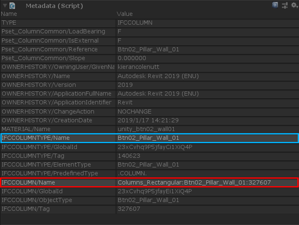Viewport: 299px width, 225px height.
Task: Click the 2019/1/17 14:21:29 date value
Action: [x=208, y=120]
